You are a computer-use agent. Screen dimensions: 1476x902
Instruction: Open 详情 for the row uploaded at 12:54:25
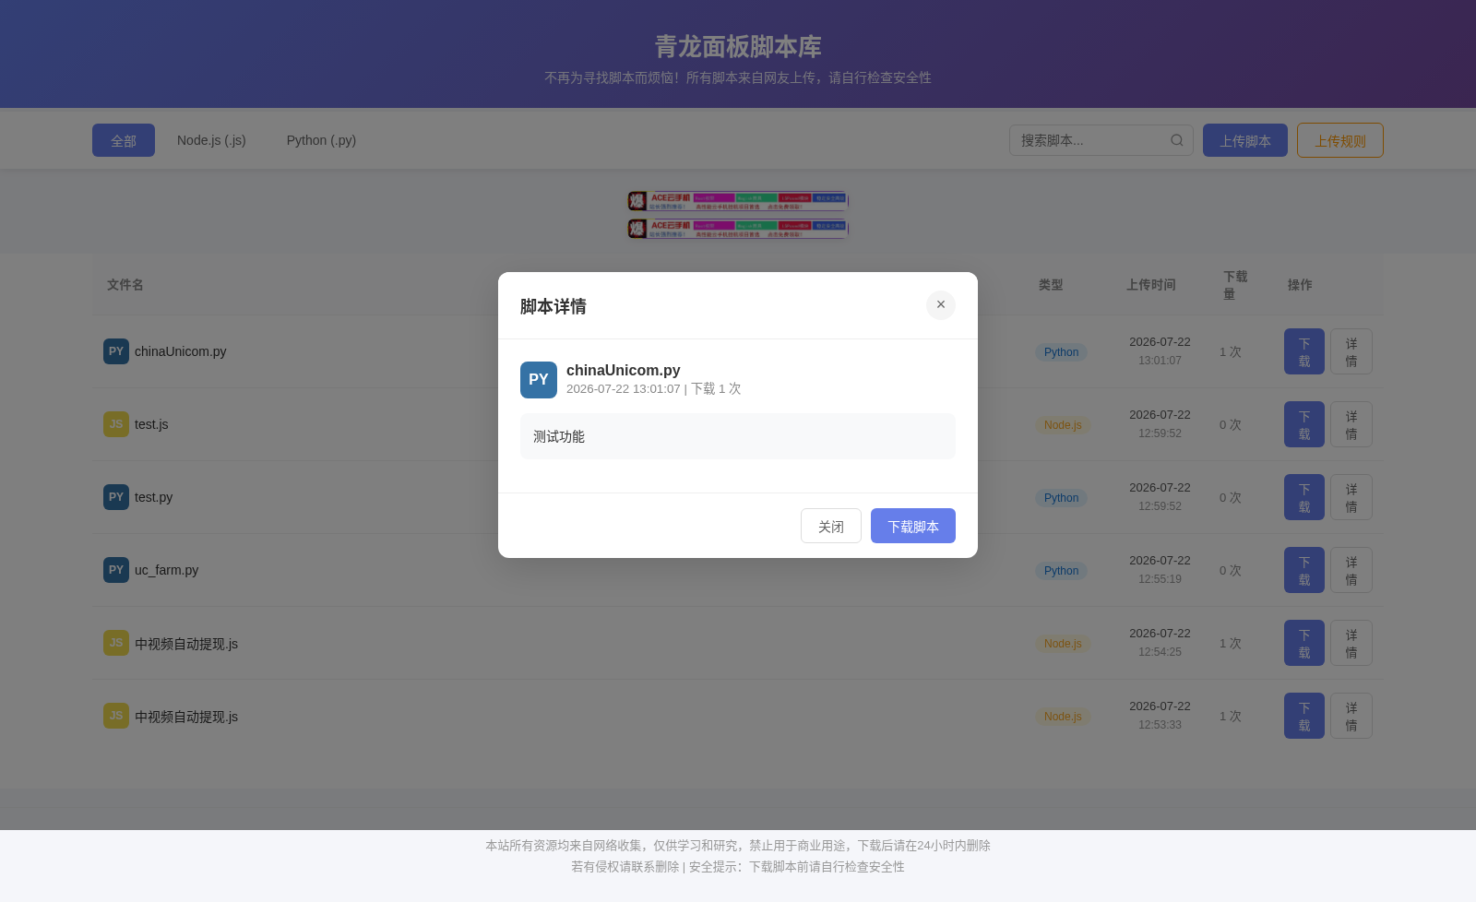(x=1351, y=643)
